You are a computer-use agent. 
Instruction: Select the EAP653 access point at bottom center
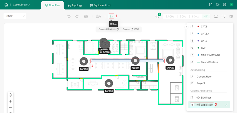click(109, 83)
